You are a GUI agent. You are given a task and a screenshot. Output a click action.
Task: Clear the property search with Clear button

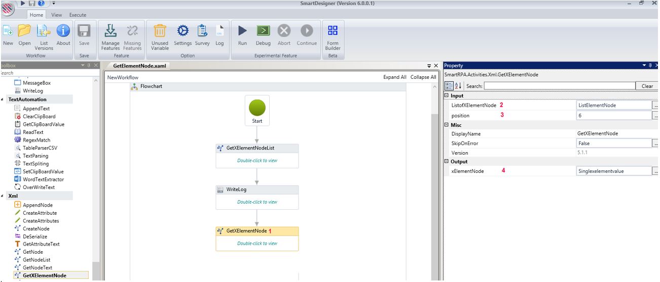coord(647,86)
